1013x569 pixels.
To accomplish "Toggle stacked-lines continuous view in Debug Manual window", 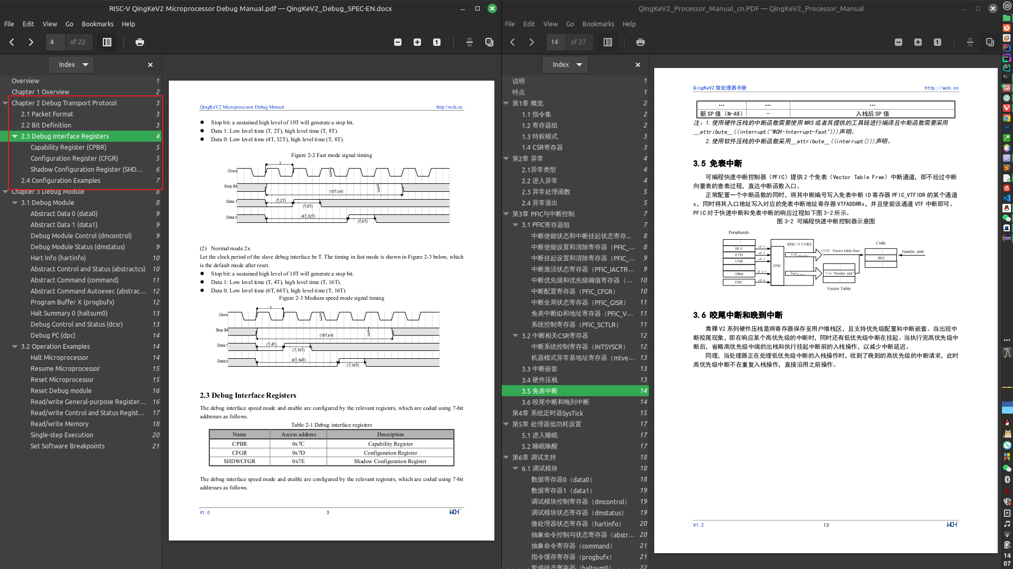I will tap(470, 42).
